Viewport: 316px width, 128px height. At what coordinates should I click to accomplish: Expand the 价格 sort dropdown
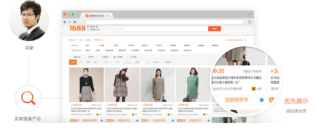point(96,62)
